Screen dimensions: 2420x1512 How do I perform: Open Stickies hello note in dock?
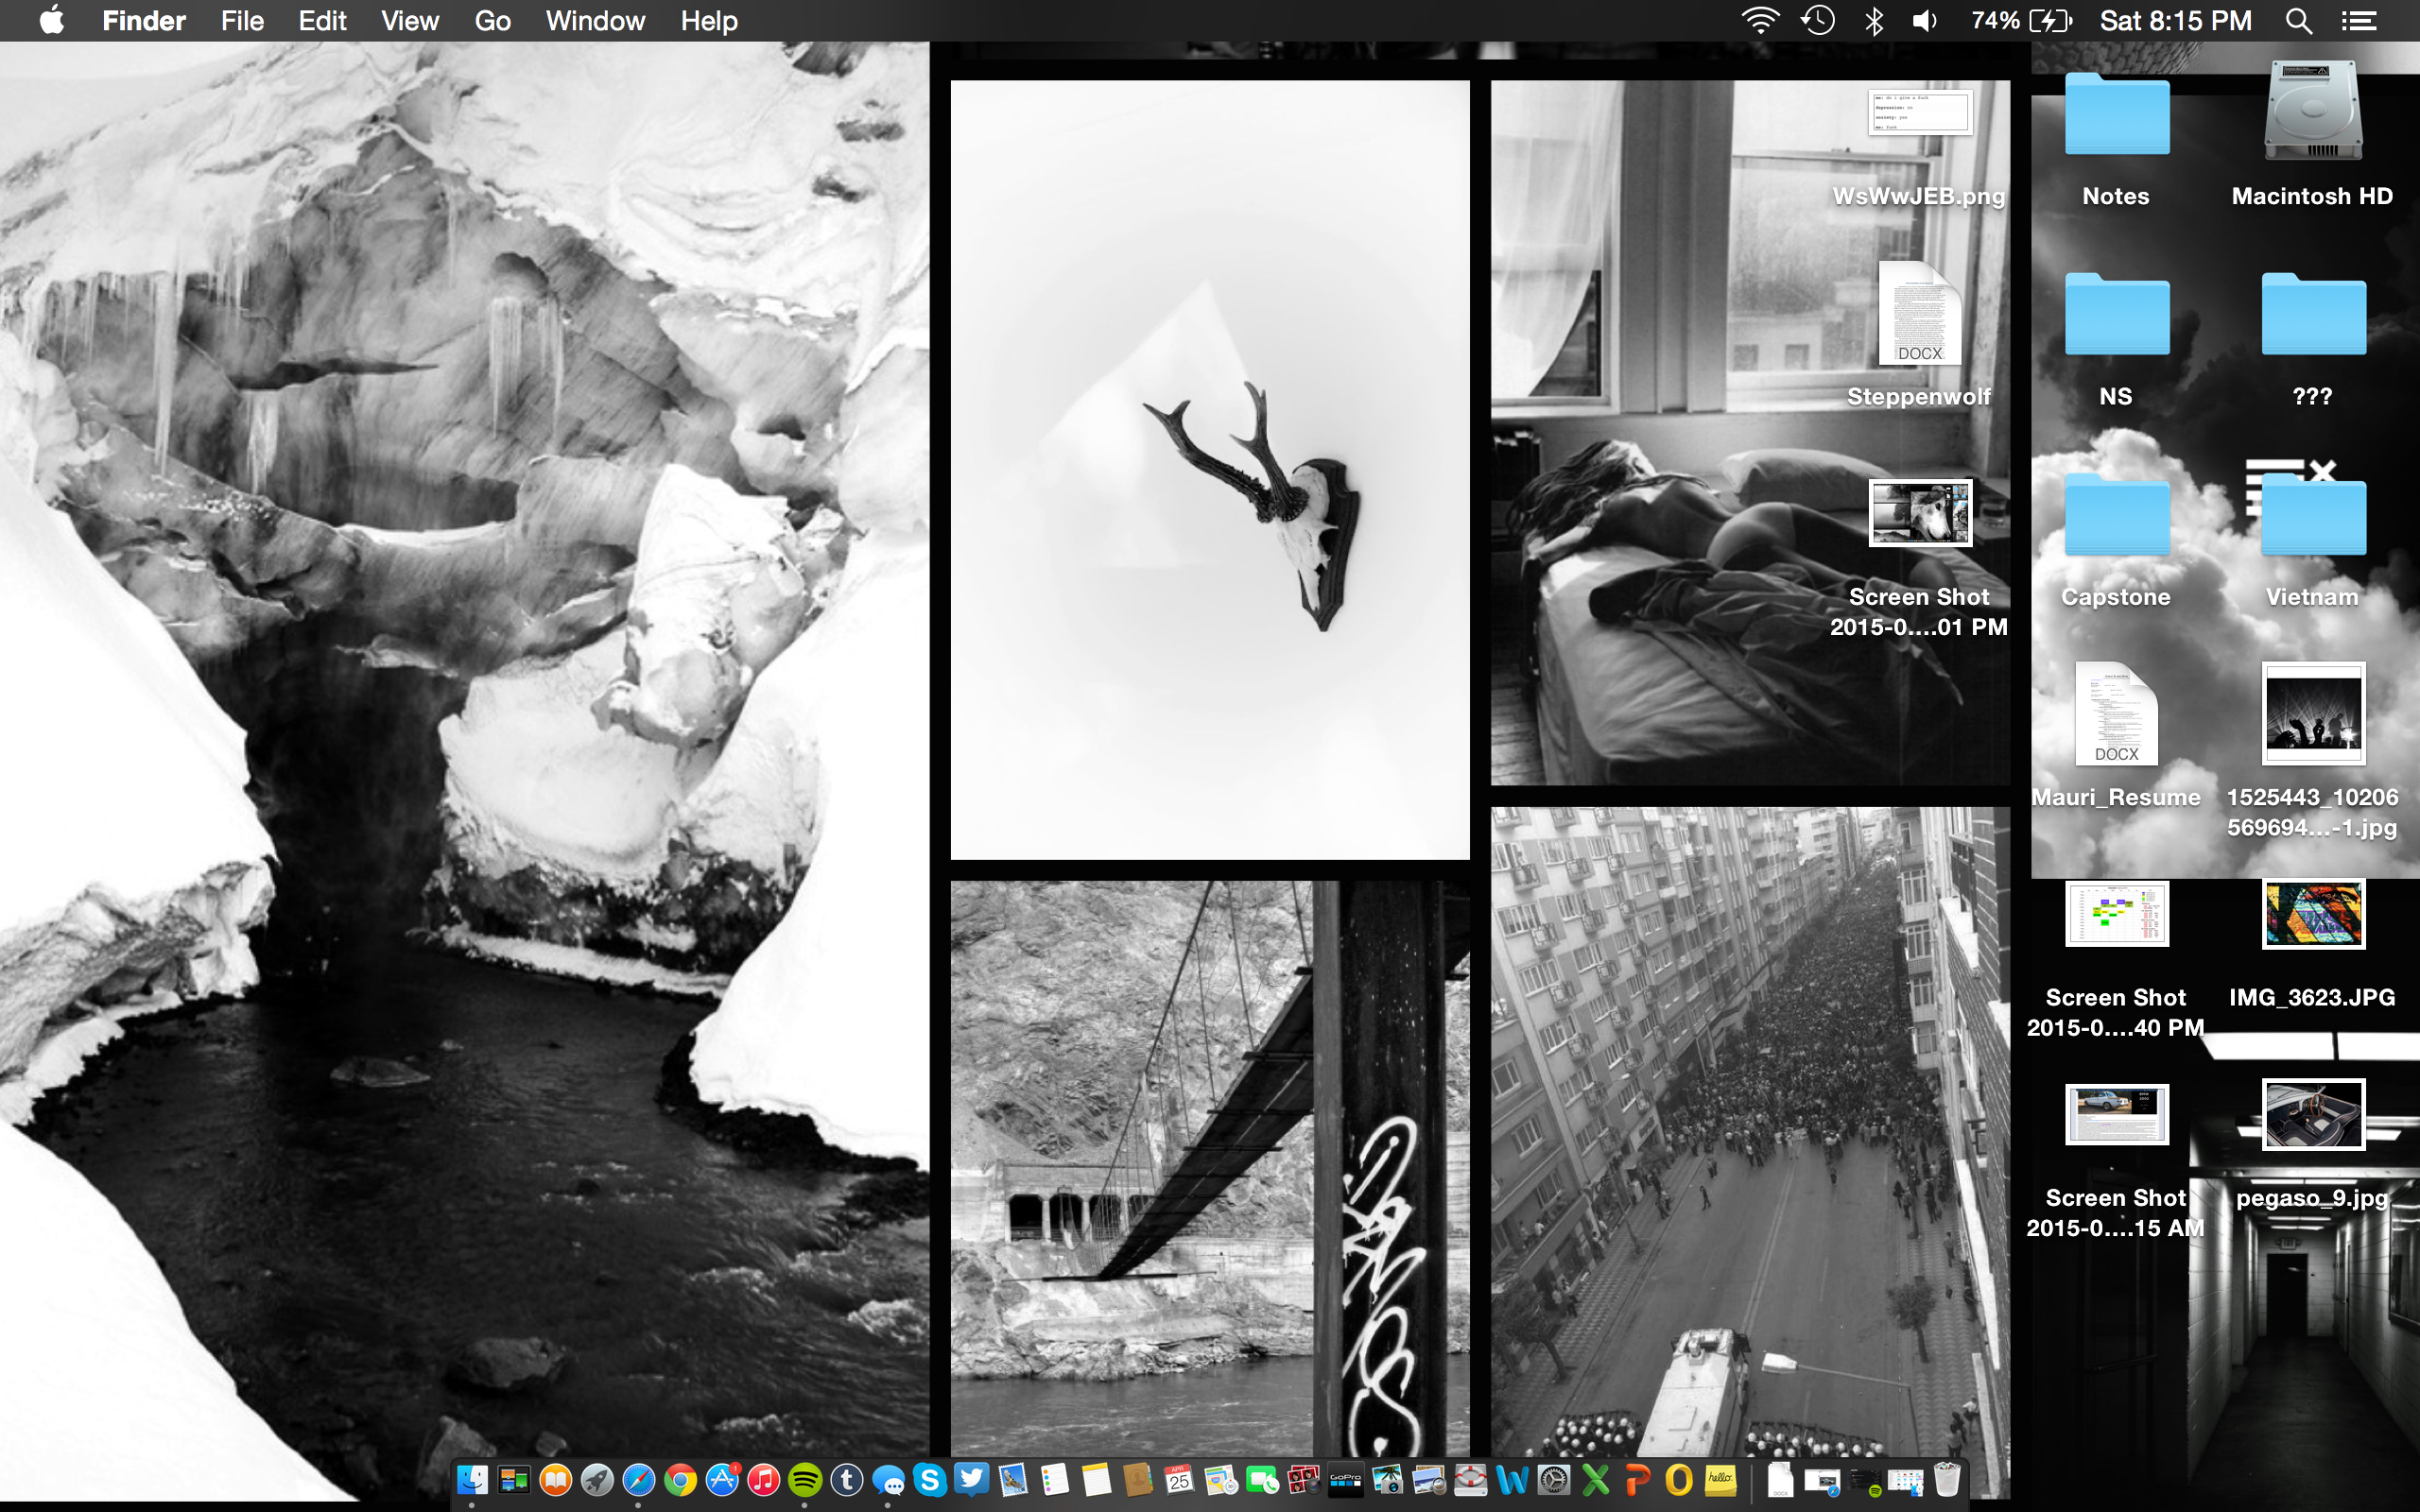pyautogui.click(x=1720, y=1479)
